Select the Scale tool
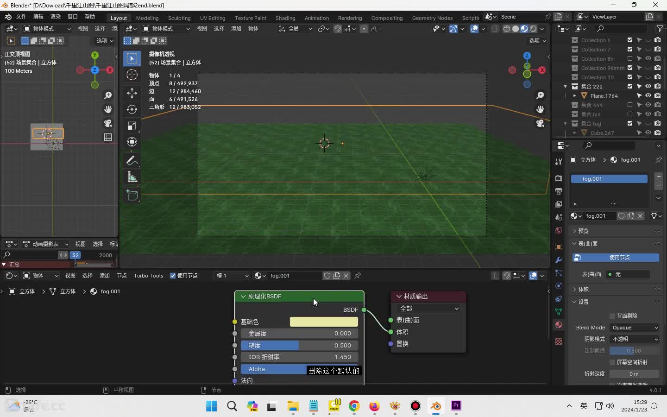667x417 pixels. (132, 126)
